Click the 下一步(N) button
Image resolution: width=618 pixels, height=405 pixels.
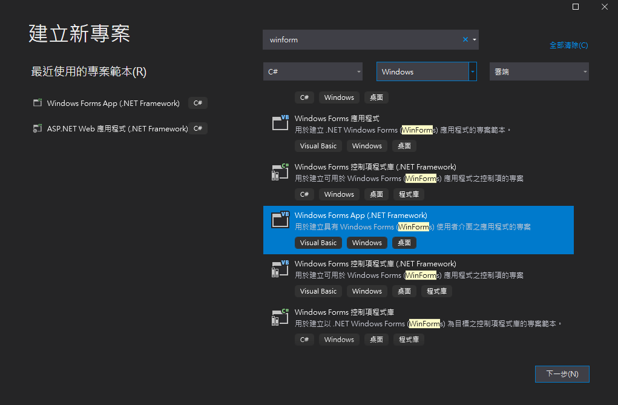[x=562, y=374]
